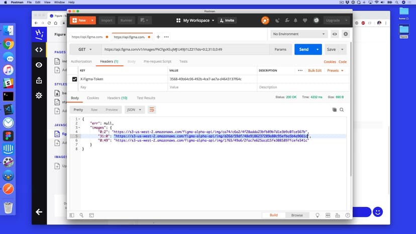Uncheck the X-Figma-Token header checkbox
416x234 pixels.
(75, 79)
